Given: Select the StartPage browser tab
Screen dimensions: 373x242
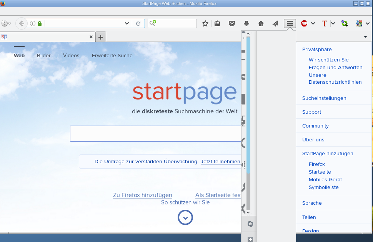Looking at the screenshot, I should [48, 37].
